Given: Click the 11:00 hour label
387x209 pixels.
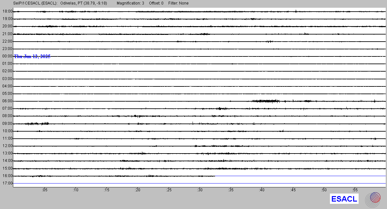Looking at the screenshot, I should pyautogui.click(x=7, y=138).
